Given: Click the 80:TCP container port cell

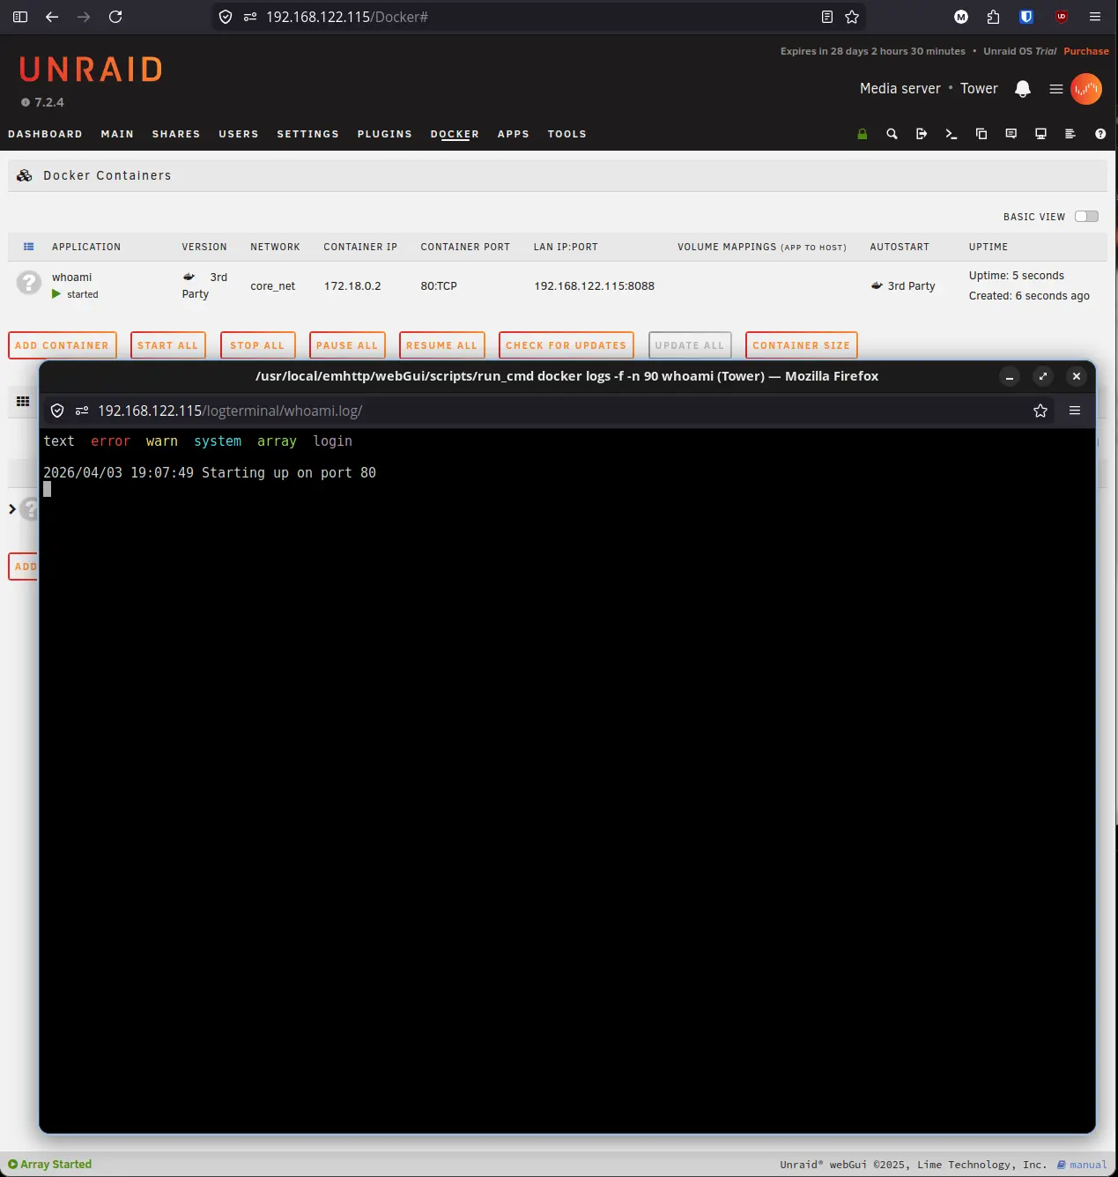Looking at the screenshot, I should pyautogui.click(x=439, y=285).
